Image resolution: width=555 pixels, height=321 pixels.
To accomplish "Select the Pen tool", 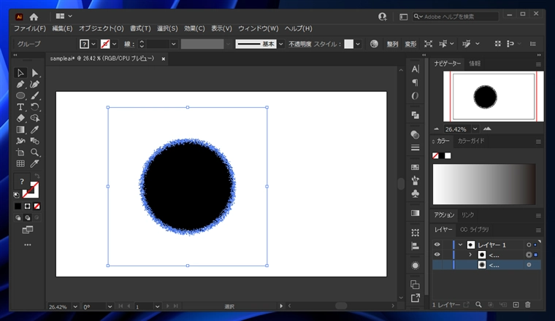I will click(x=20, y=84).
